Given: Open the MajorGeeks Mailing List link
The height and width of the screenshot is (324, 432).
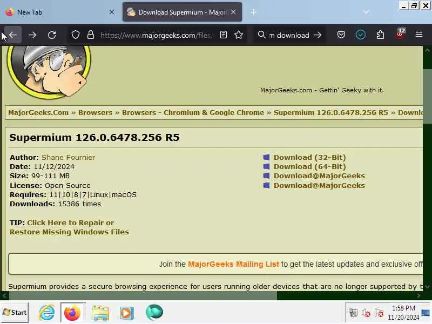Looking at the screenshot, I should (233, 264).
